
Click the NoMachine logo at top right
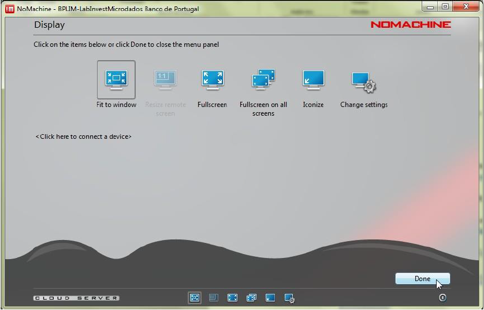pyautogui.click(x=411, y=25)
